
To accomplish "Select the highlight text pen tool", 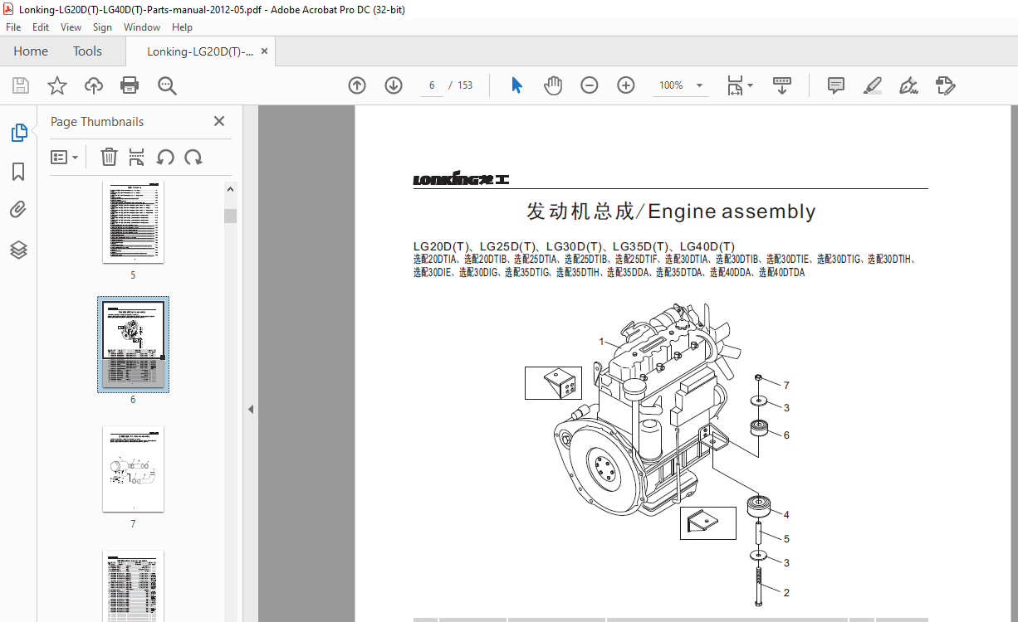I will pyautogui.click(x=872, y=85).
